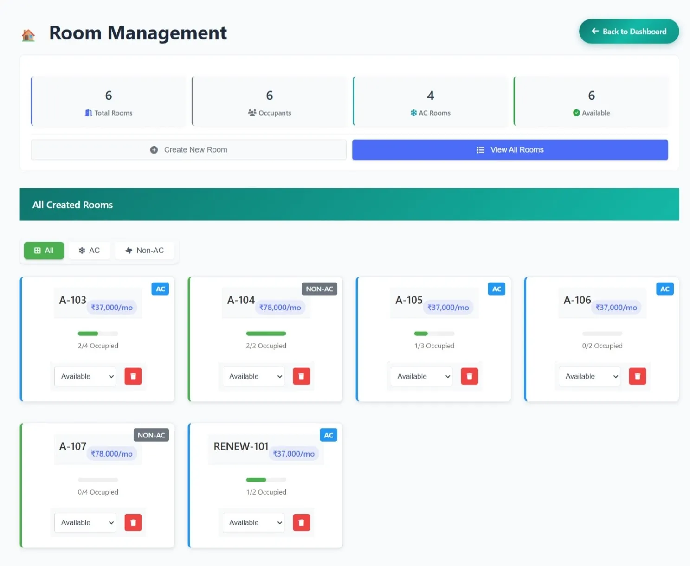
Task: Click the Total Rooms icon
Action: pyautogui.click(x=88, y=113)
